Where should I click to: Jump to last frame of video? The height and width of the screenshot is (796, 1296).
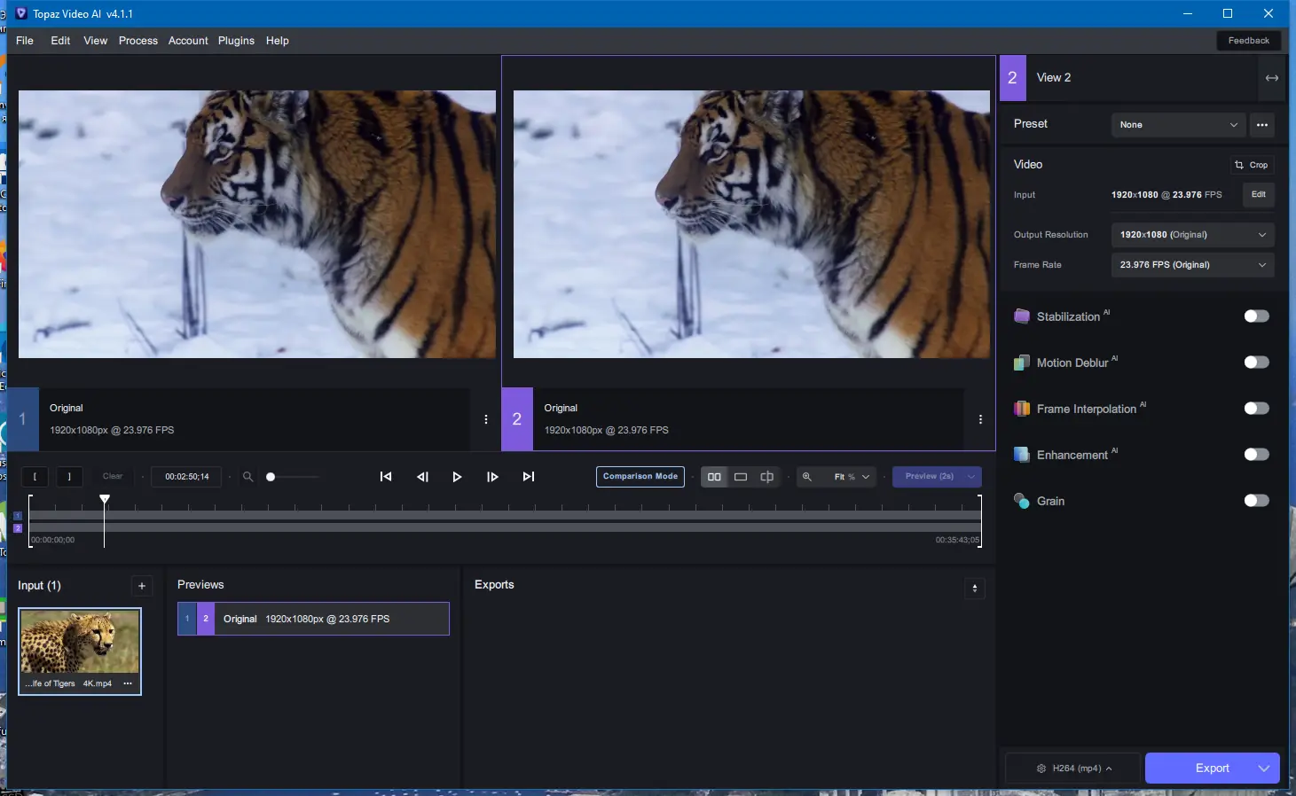pyautogui.click(x=529, y=477)
